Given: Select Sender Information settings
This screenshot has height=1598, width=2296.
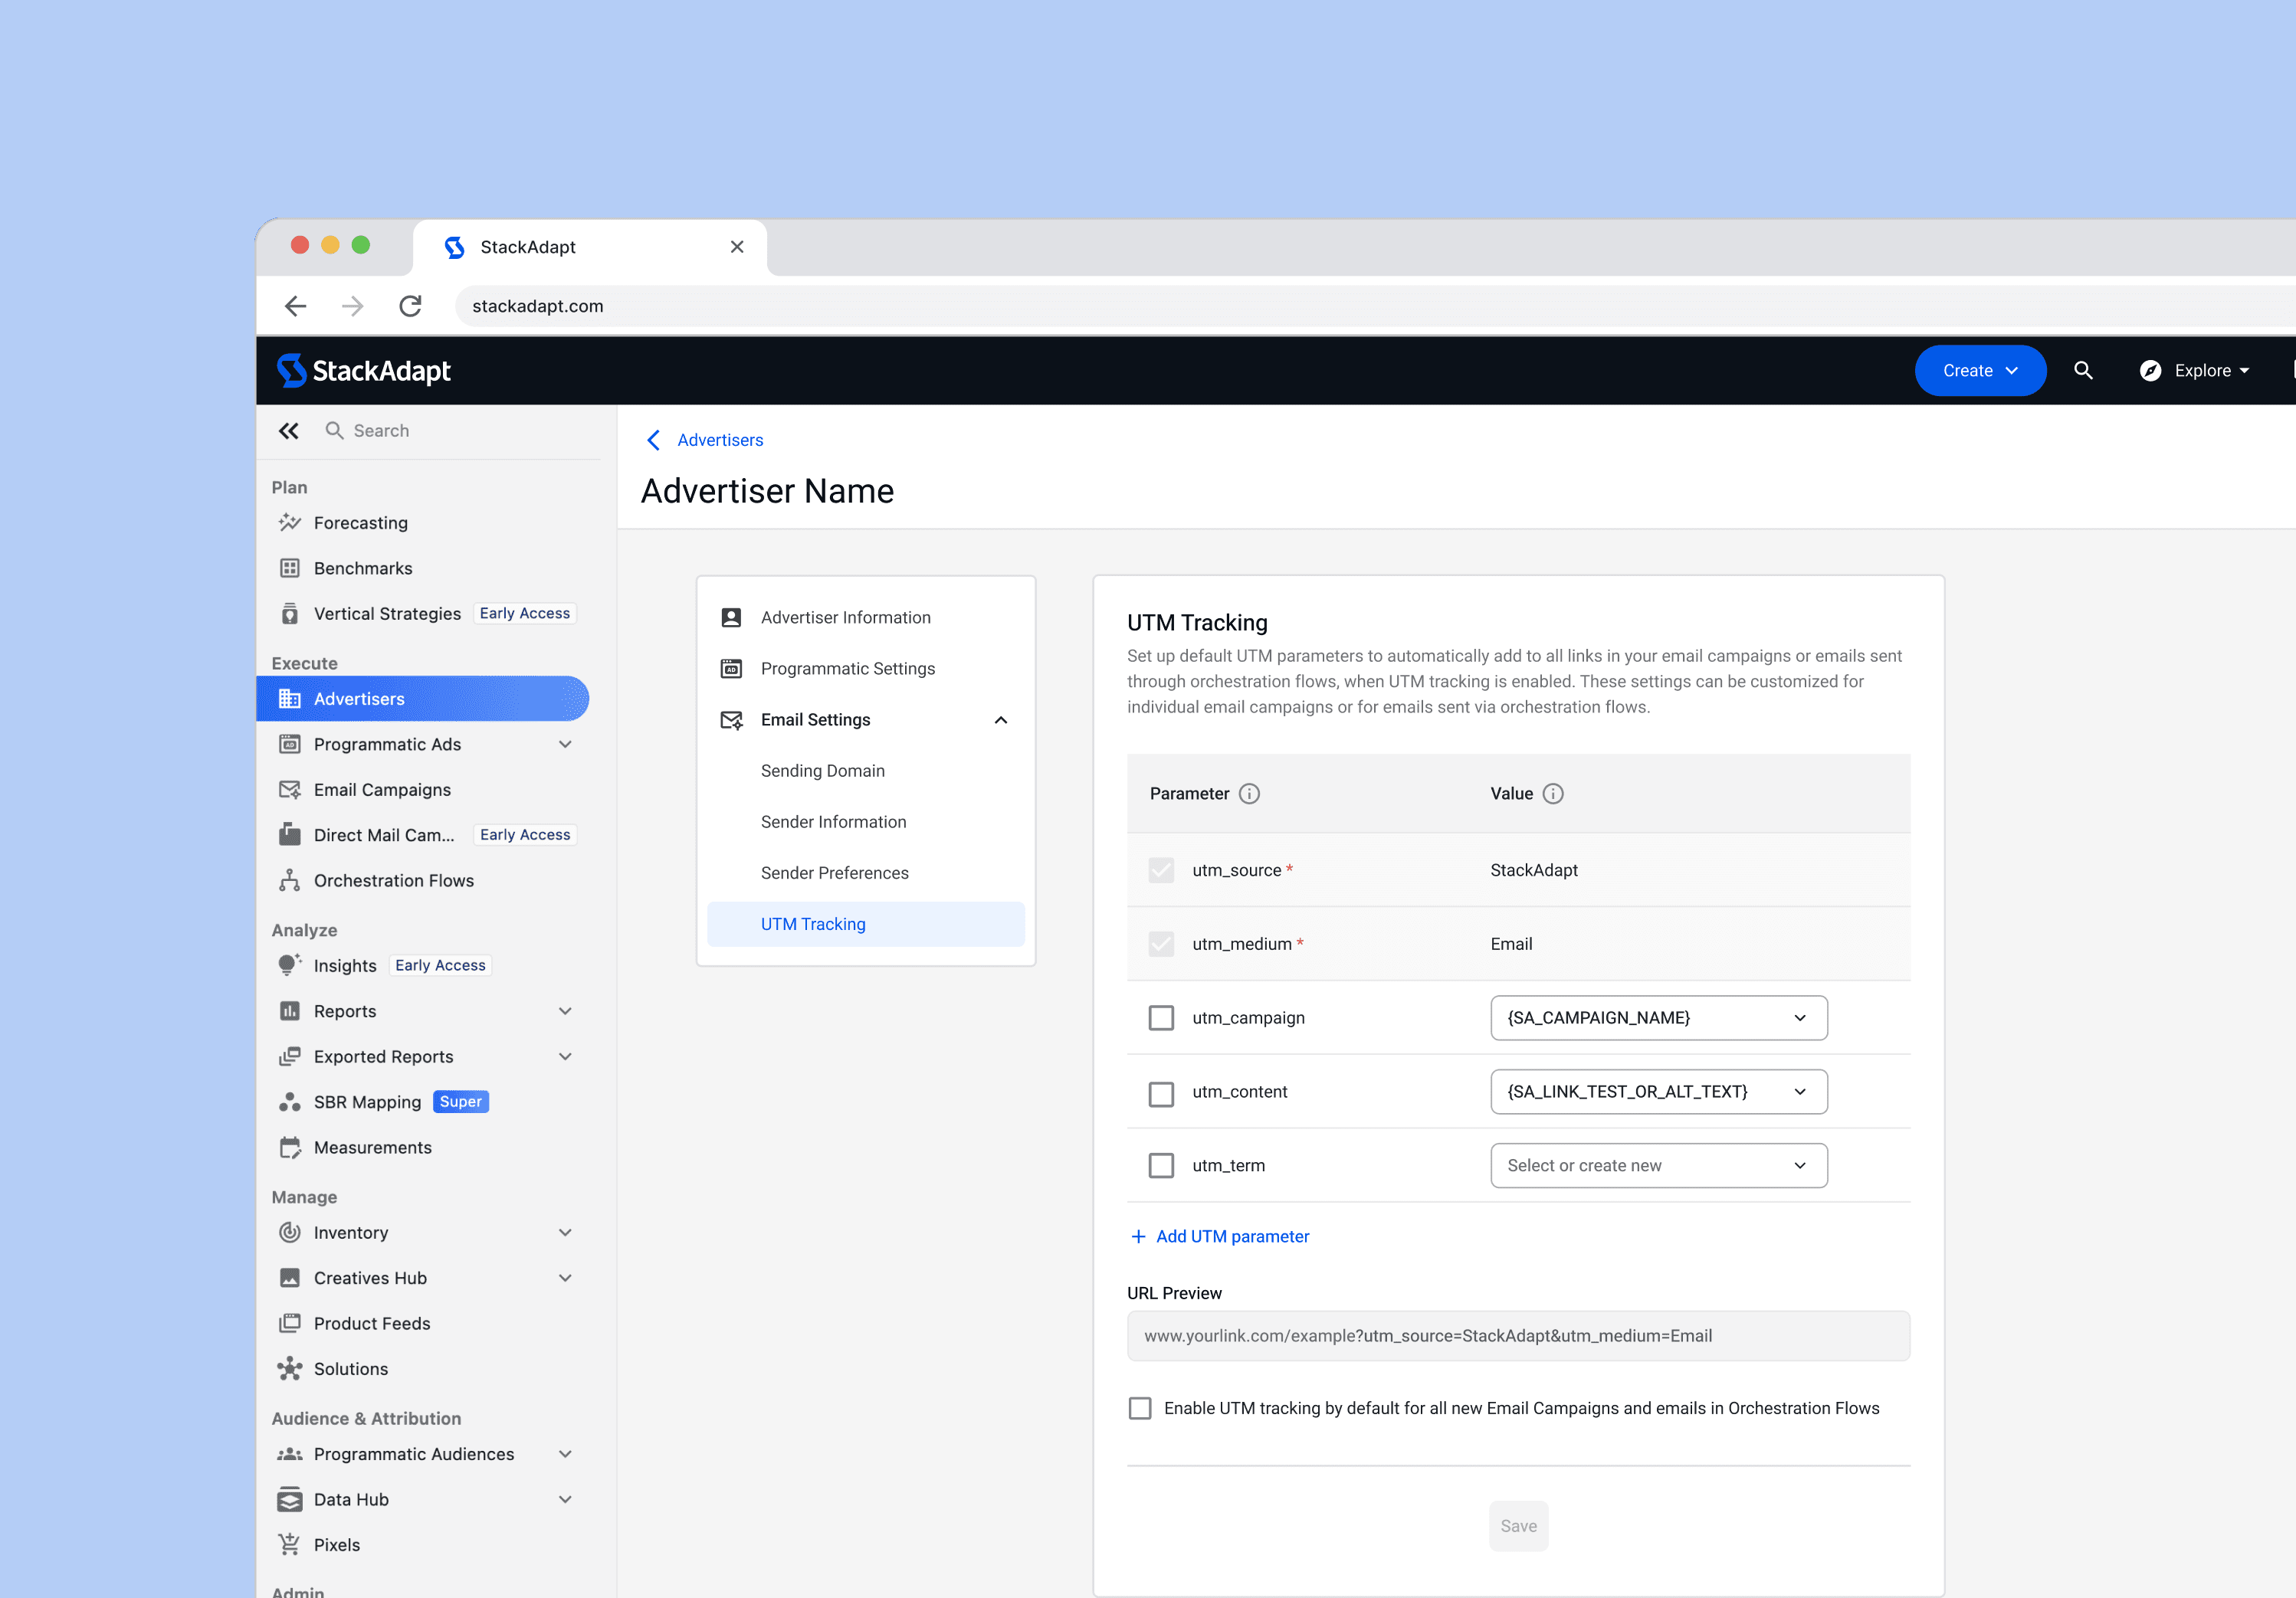Looking at the screenshot, I should pyautogui.click(x=833, y=821).
